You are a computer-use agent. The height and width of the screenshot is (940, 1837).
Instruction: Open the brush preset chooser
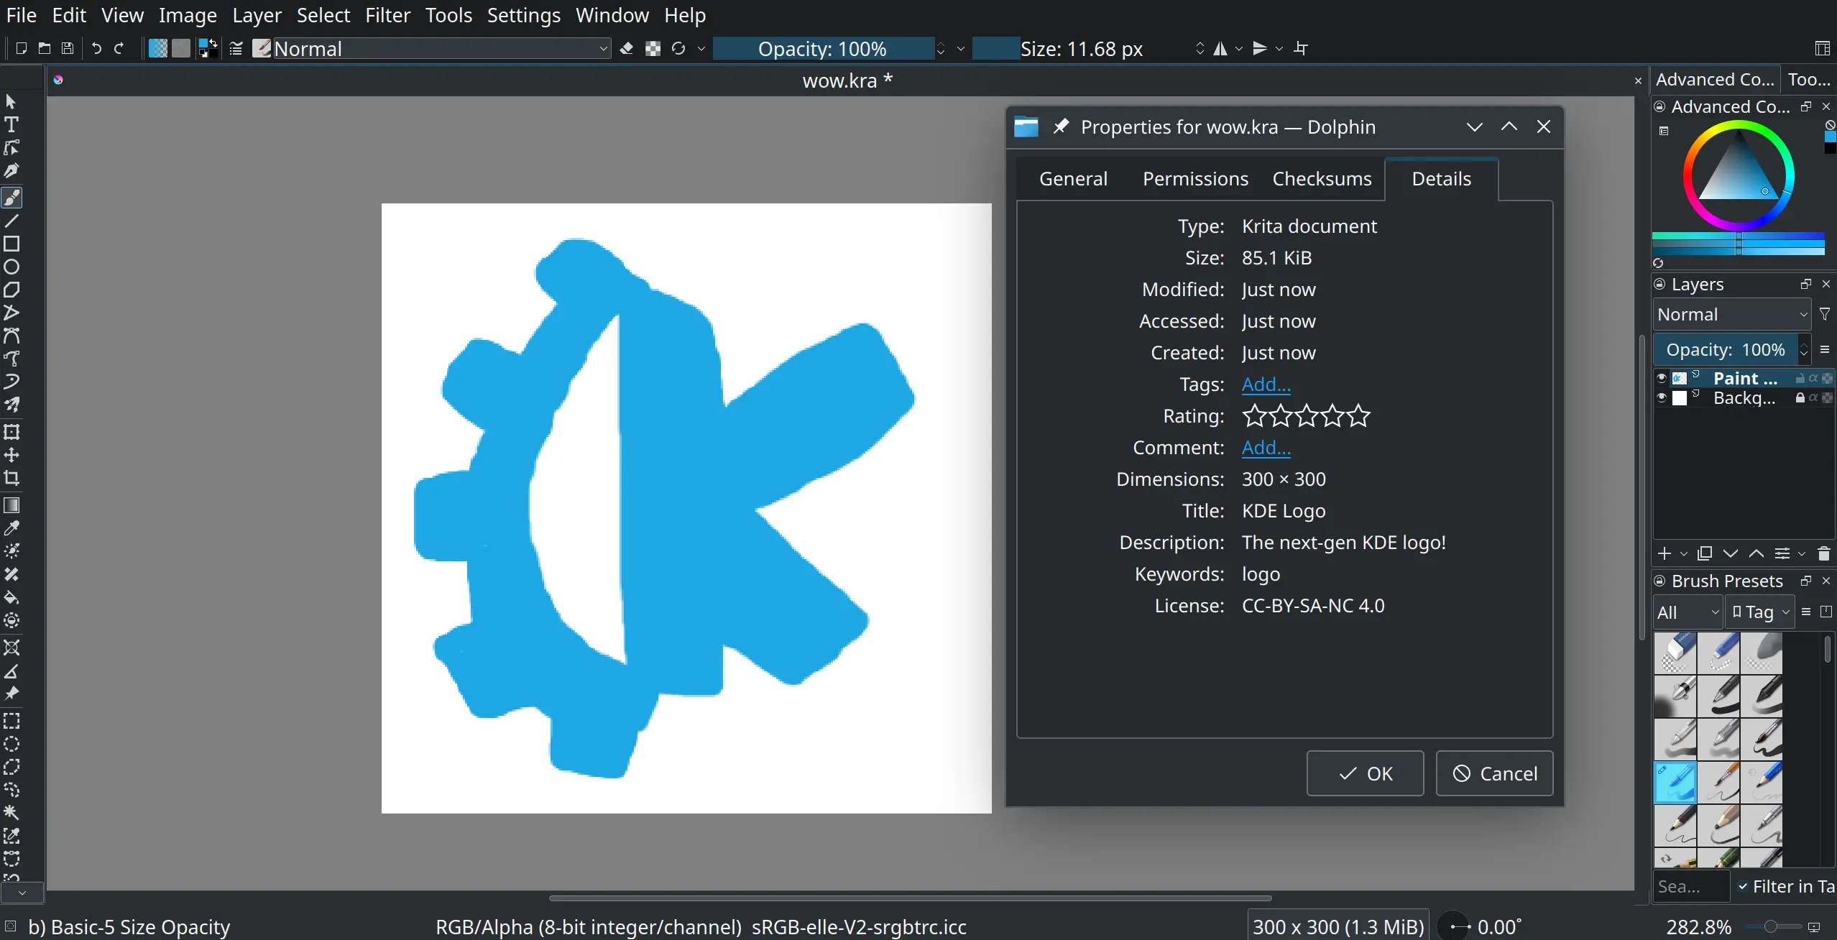tap(262, 48)
